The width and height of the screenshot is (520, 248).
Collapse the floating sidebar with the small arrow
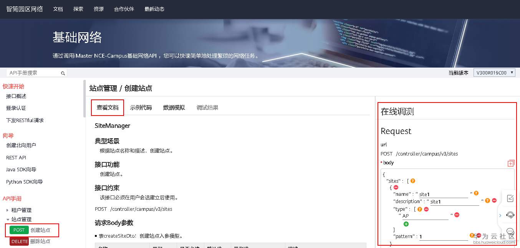click(500, 215)
